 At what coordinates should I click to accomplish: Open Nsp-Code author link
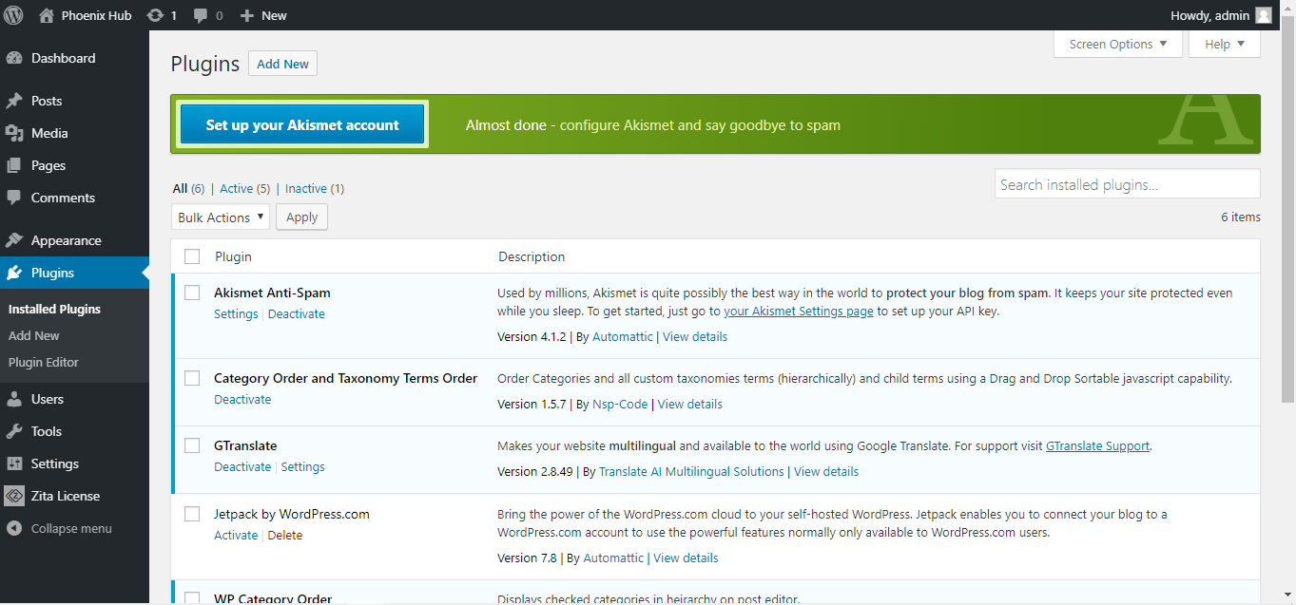click(x=620, y=404)
